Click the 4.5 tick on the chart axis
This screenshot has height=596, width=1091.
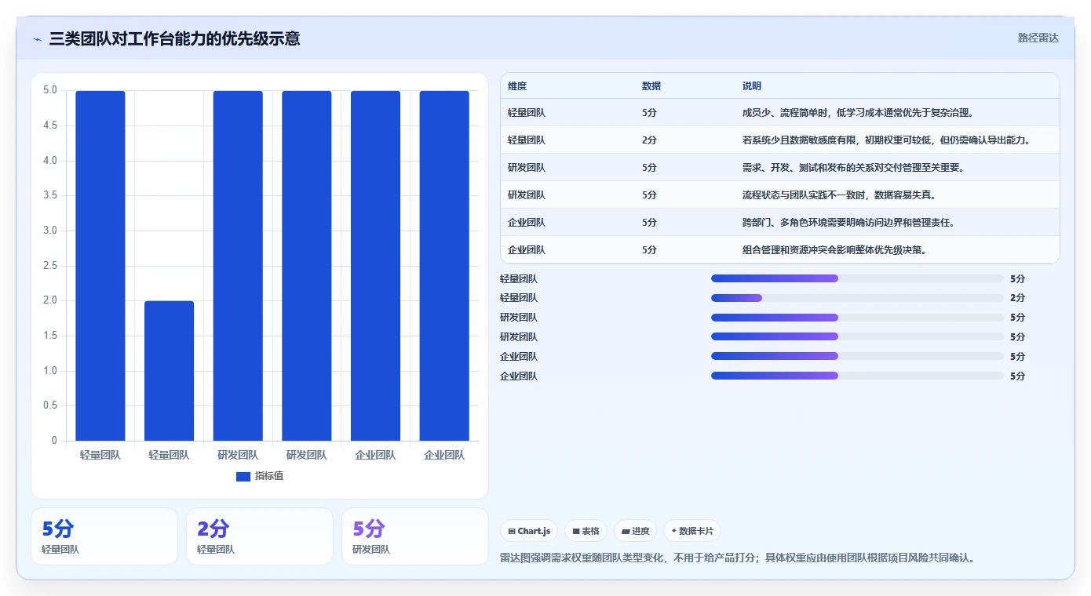click(49, 125)
